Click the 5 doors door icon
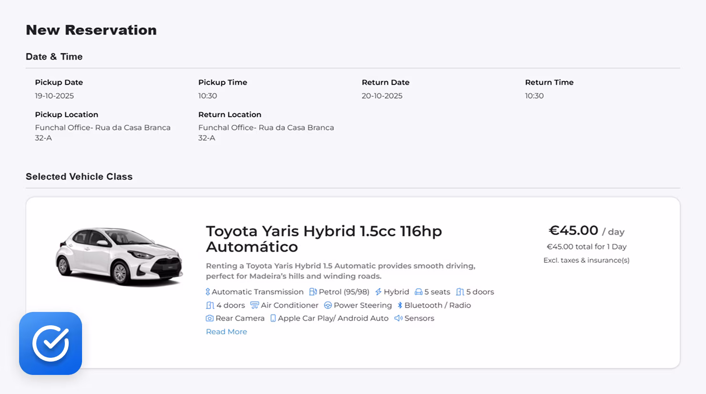 (460, 292)
